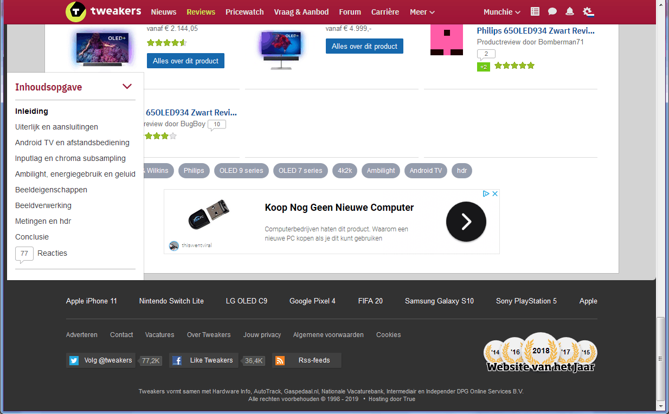Image resolution: width=669 pixels, height=414 pixels.
Task: Open the Google Pixel 4 footer link
Action: tap(312, 301)
